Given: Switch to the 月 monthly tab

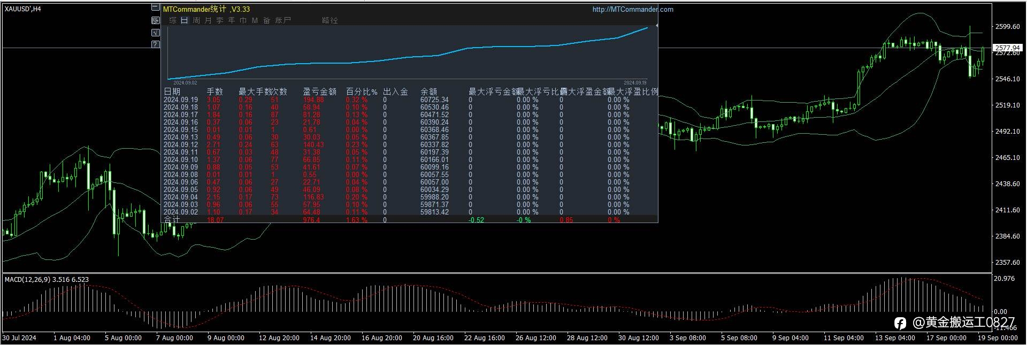Looking at the screenshot, I should [x=208, y=20].
